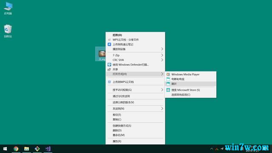272x153 pixels.
Task: Click the 共享 share entry
Action: [135, 69]
